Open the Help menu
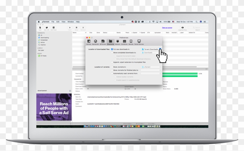 point(78,22)
